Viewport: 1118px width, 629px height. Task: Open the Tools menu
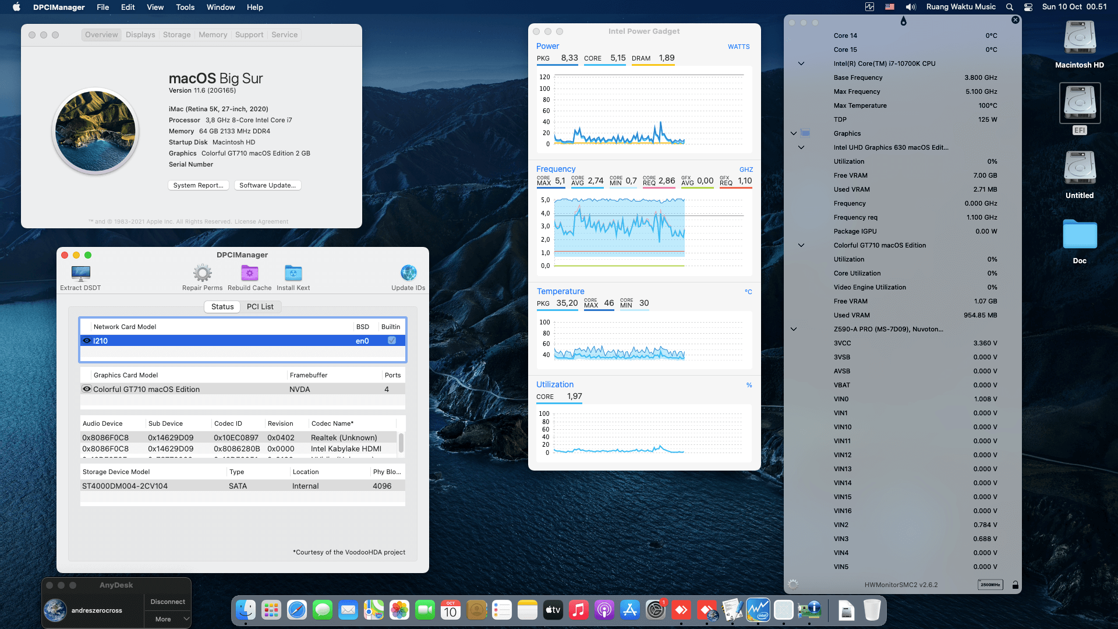pyautogui.click(x=185, y=7)
